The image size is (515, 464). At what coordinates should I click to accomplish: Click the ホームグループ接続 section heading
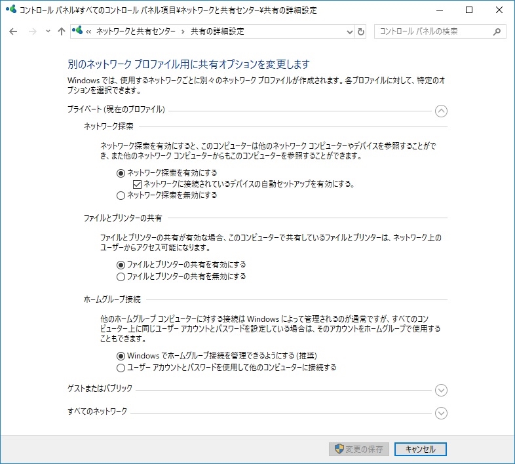tap(112, 299)
